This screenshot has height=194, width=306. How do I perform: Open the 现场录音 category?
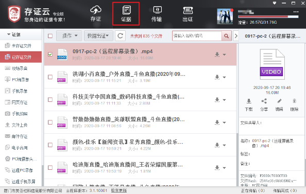[x=21, y=68]
